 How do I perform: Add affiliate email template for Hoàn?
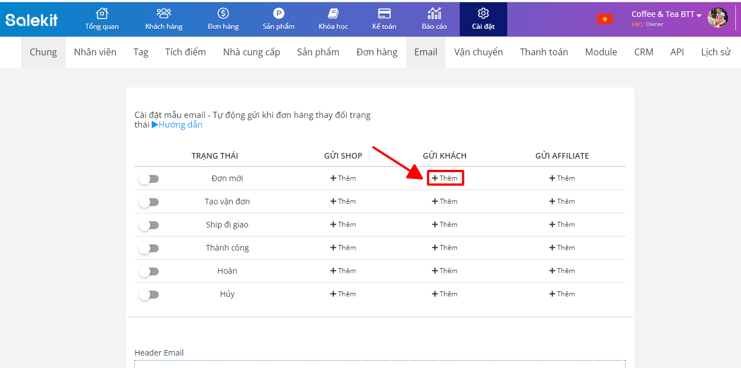click(562, 271)
